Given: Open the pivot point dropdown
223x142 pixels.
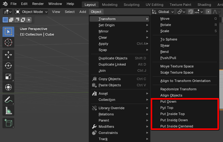Looking at the screenshot, I should pos(181,12).
